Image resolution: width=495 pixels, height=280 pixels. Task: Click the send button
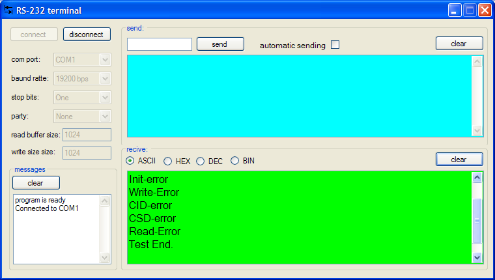click(x=220, y=44)
